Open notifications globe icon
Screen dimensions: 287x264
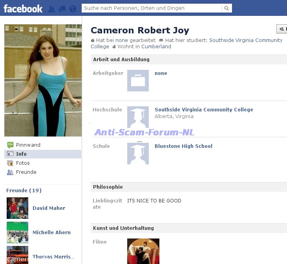click(x=73, y=9)
